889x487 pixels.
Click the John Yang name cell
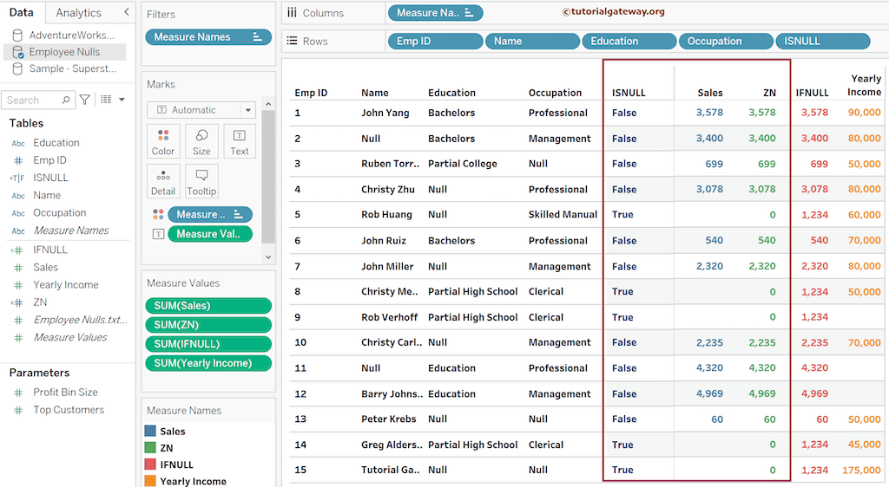click(385, 113)
